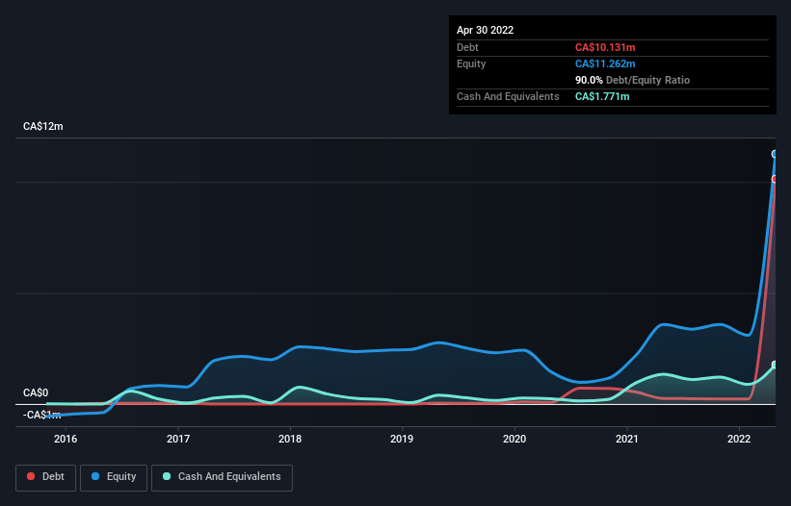Click the CA$10.131m debt value
Viewport: 791px width, 506px height.
tap(605, 47)
